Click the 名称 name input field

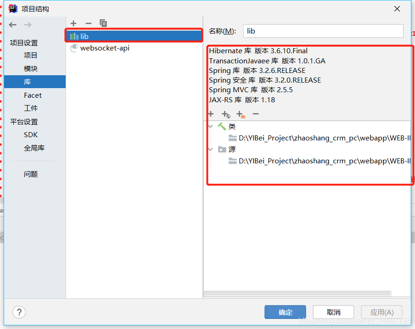point(323,31)
